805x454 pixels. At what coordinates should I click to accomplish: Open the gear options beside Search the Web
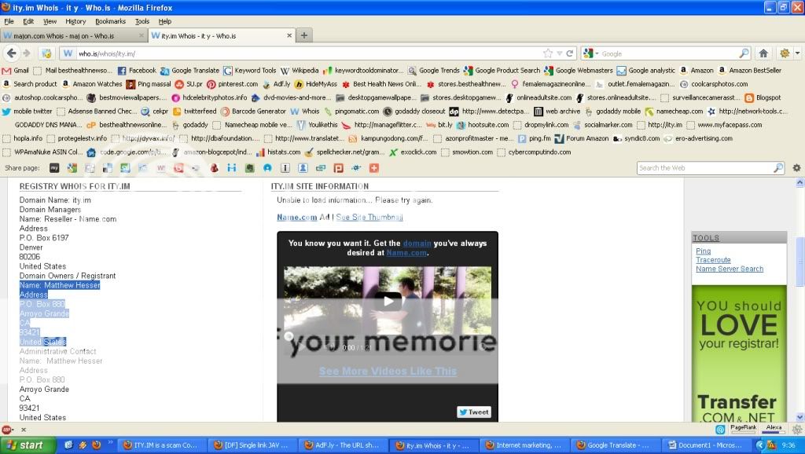(x=796, y=168)
